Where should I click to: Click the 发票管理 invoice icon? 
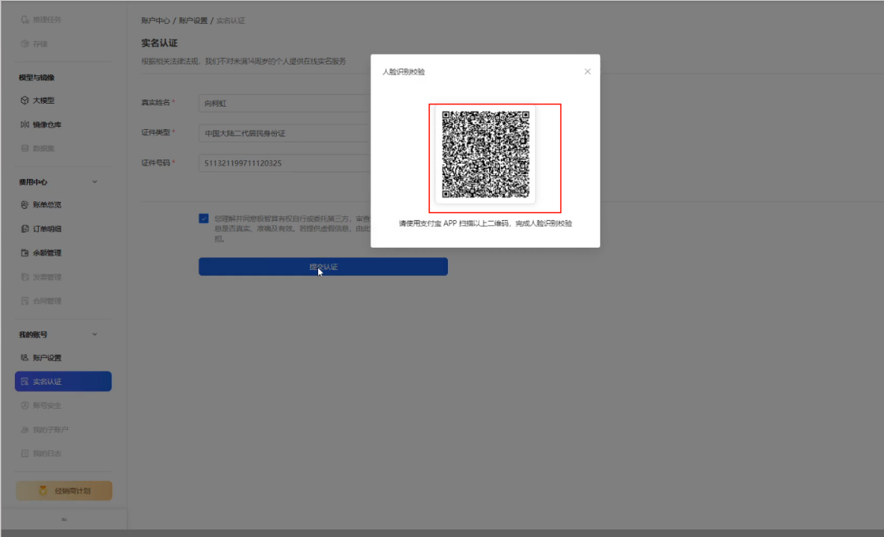point(25,277)
